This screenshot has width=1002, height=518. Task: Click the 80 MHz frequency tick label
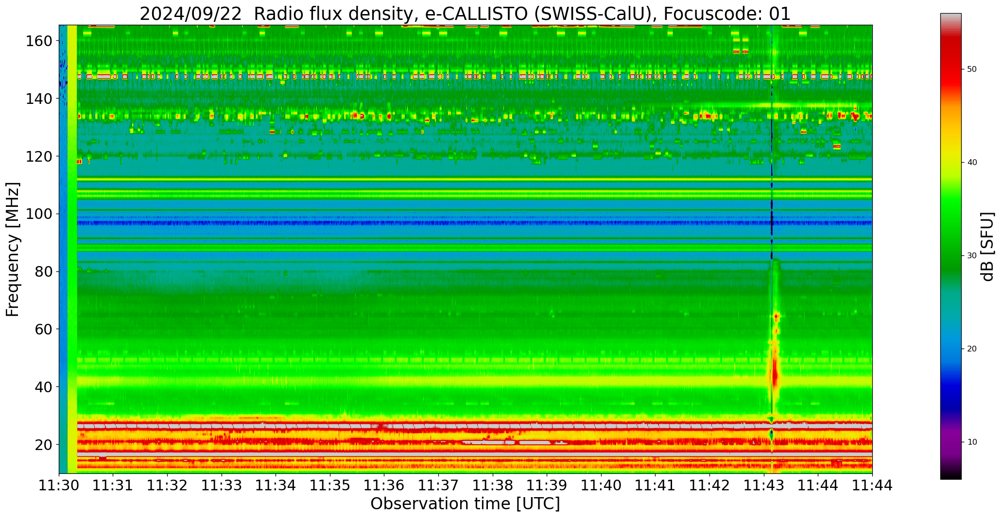point(44,272)
